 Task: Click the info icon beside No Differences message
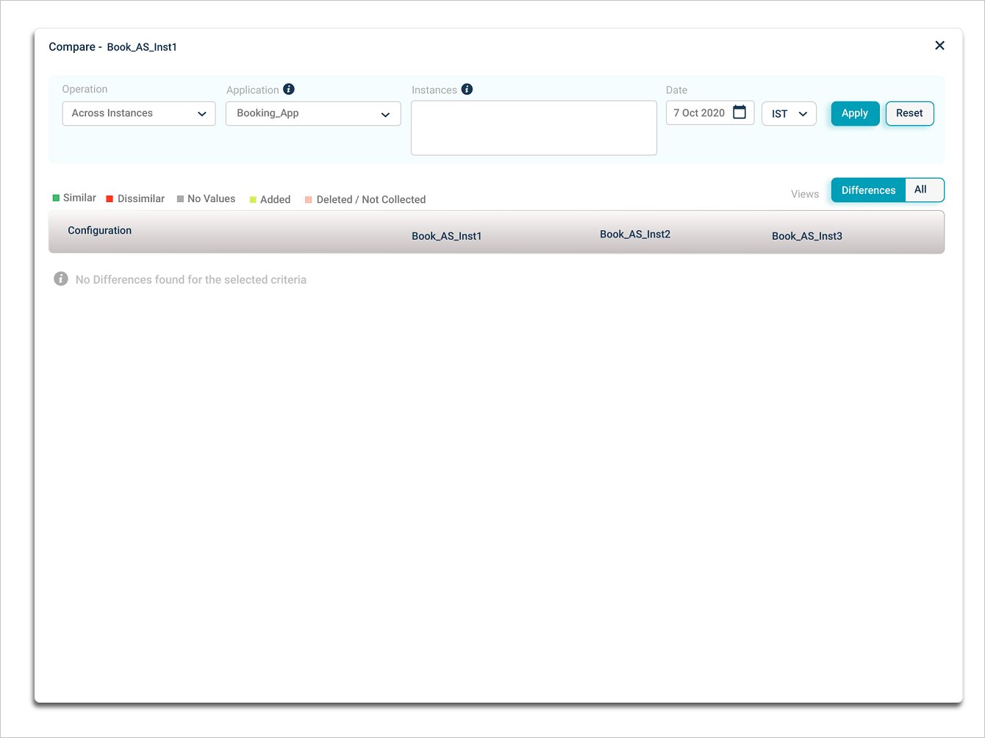point(61,279)
